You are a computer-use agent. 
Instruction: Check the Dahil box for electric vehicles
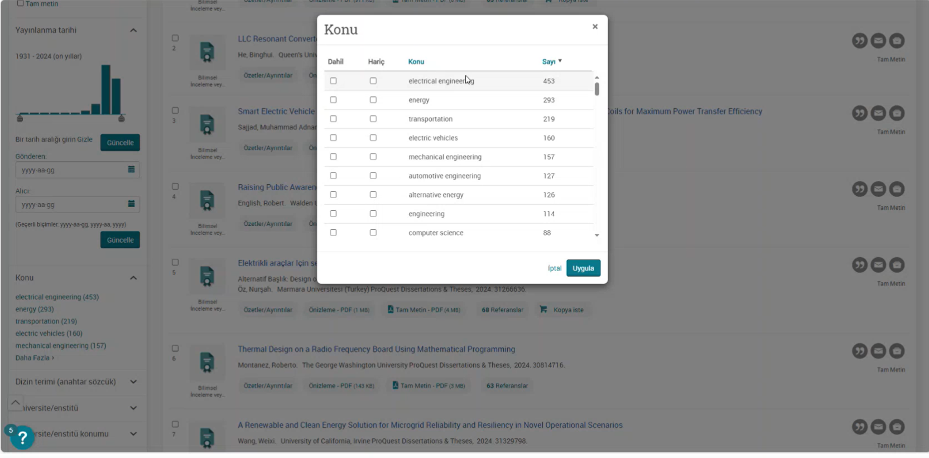[x=333, y=138]
